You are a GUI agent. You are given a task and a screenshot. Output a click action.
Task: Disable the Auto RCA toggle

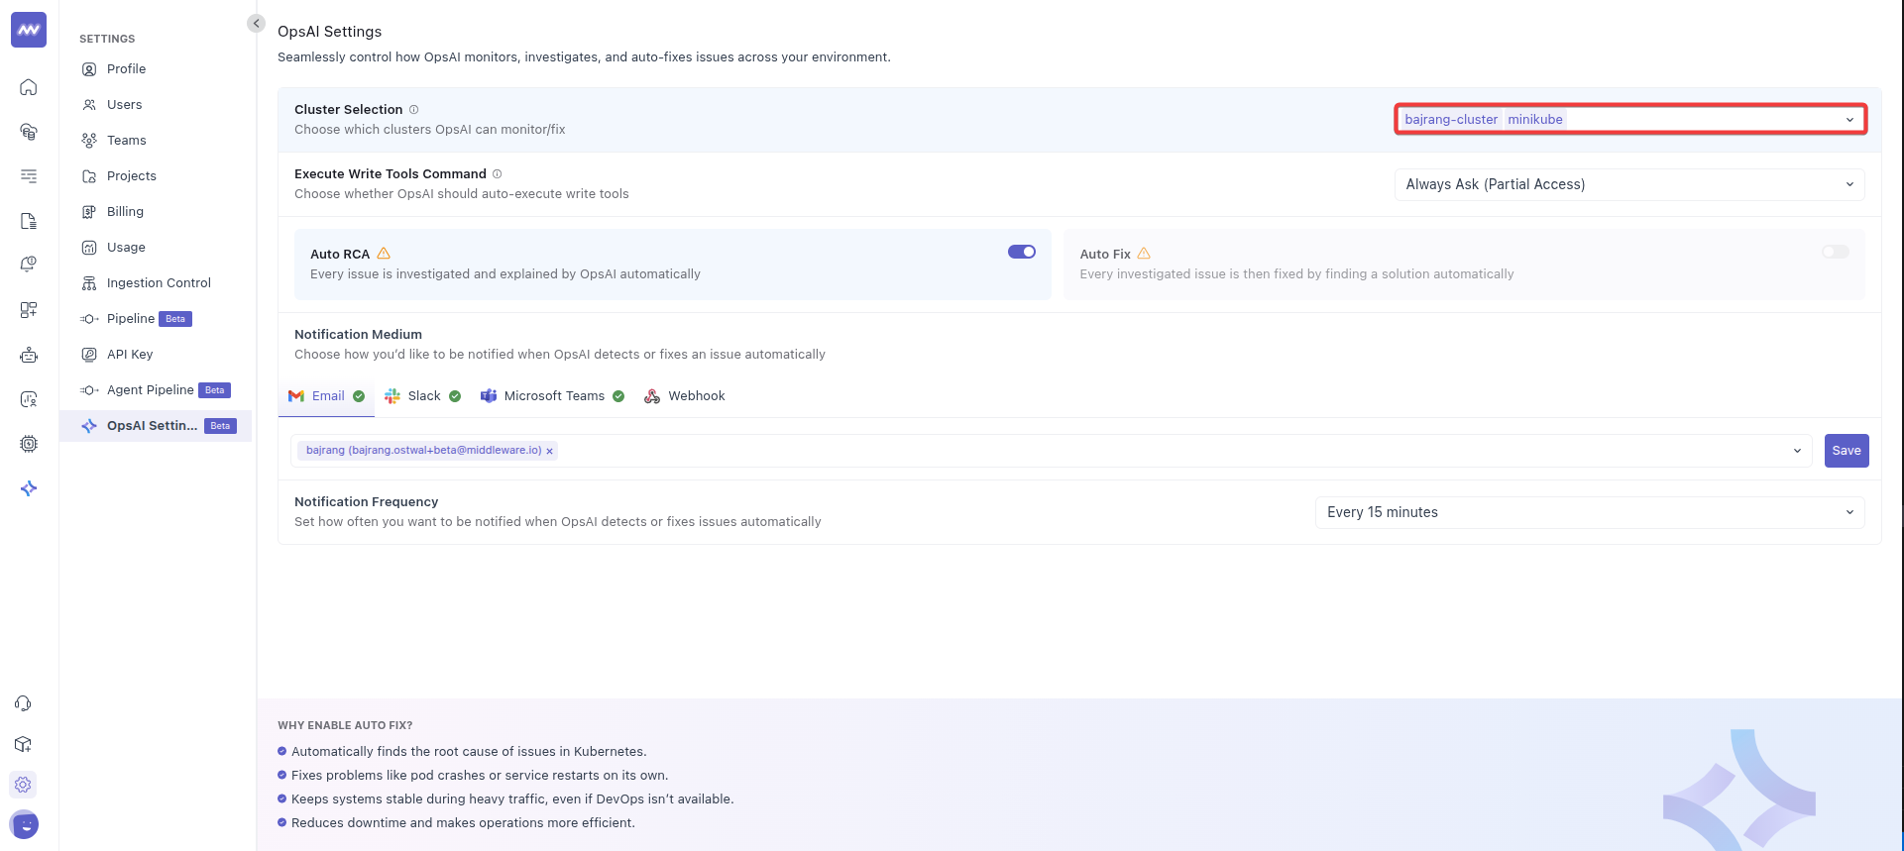pos(1021,252)
